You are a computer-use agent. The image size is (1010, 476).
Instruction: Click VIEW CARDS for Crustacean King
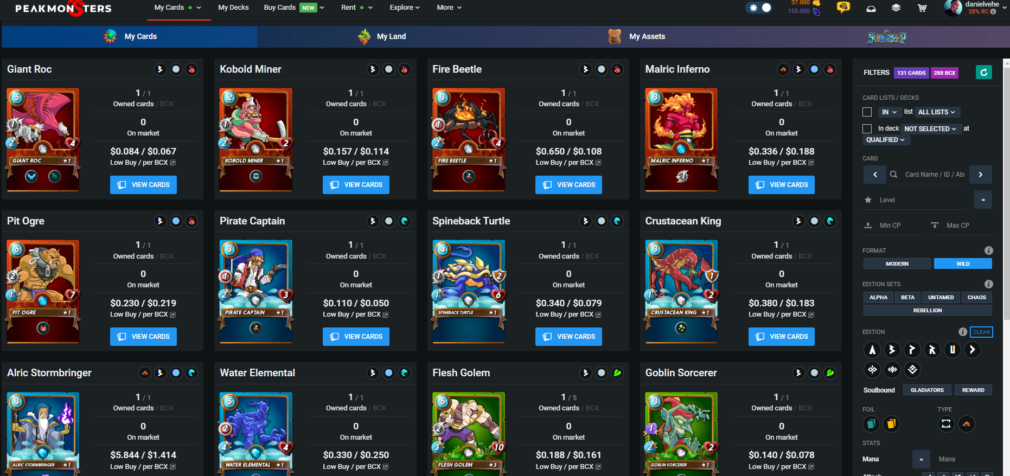[782, 337]
